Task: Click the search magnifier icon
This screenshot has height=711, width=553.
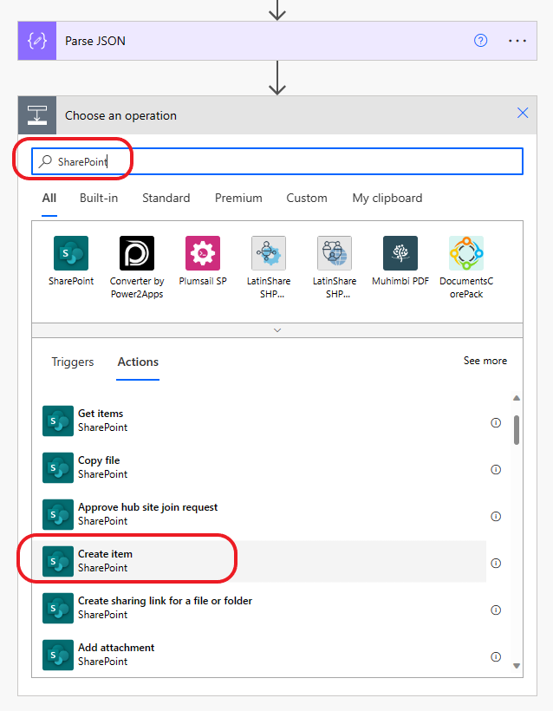Action: click(45, 161)
